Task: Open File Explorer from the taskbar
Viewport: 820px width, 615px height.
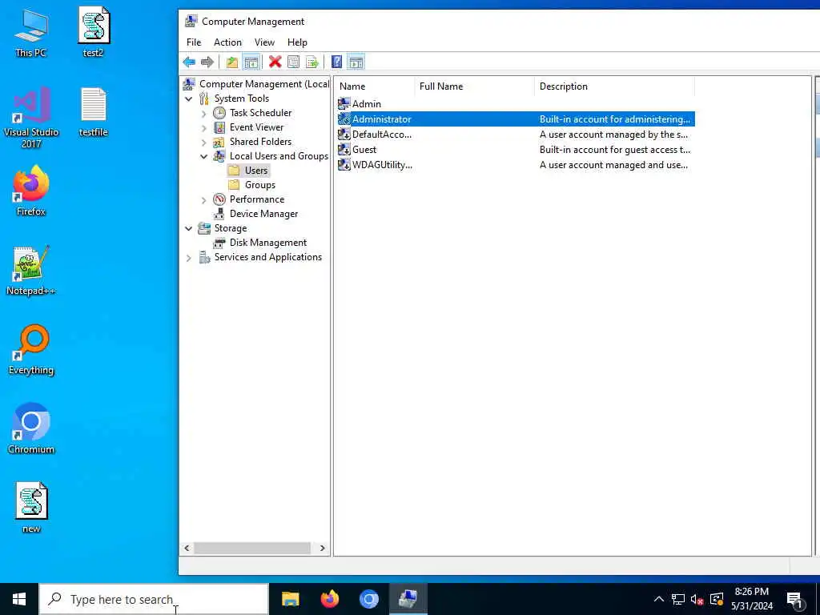Action: 290,599
